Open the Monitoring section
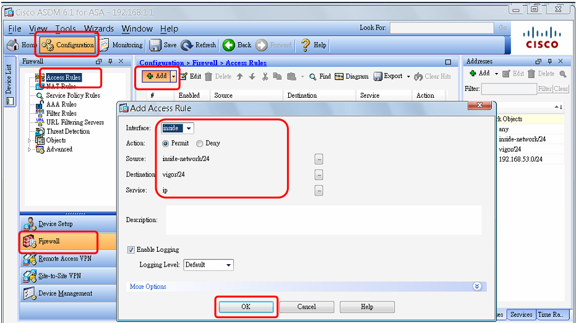This screenshot has height=323, width=576. (121, 45)
